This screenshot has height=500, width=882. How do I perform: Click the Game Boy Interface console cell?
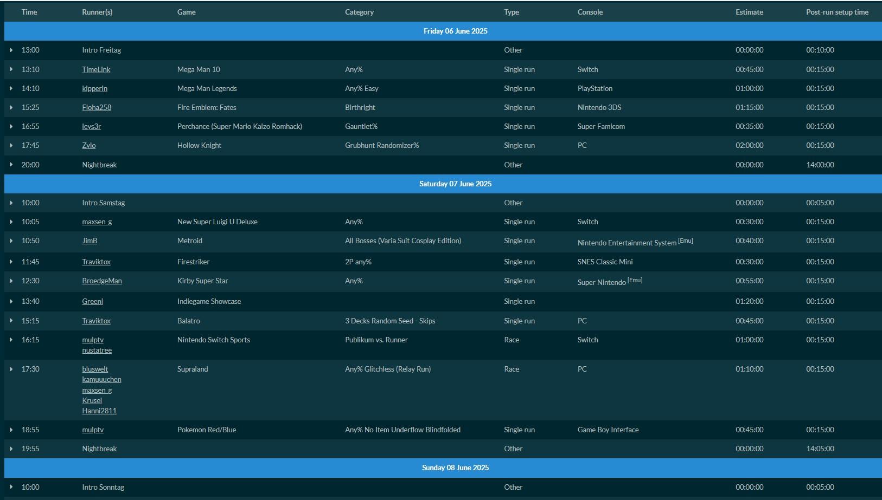tap(608, 430)
